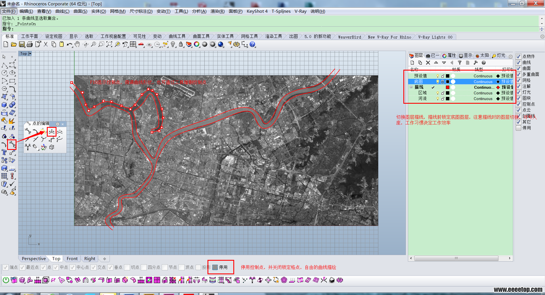The width and height of the screenshot is (545, 295).
Task: Open the V-Ray menu
Action: click(300, 11)
